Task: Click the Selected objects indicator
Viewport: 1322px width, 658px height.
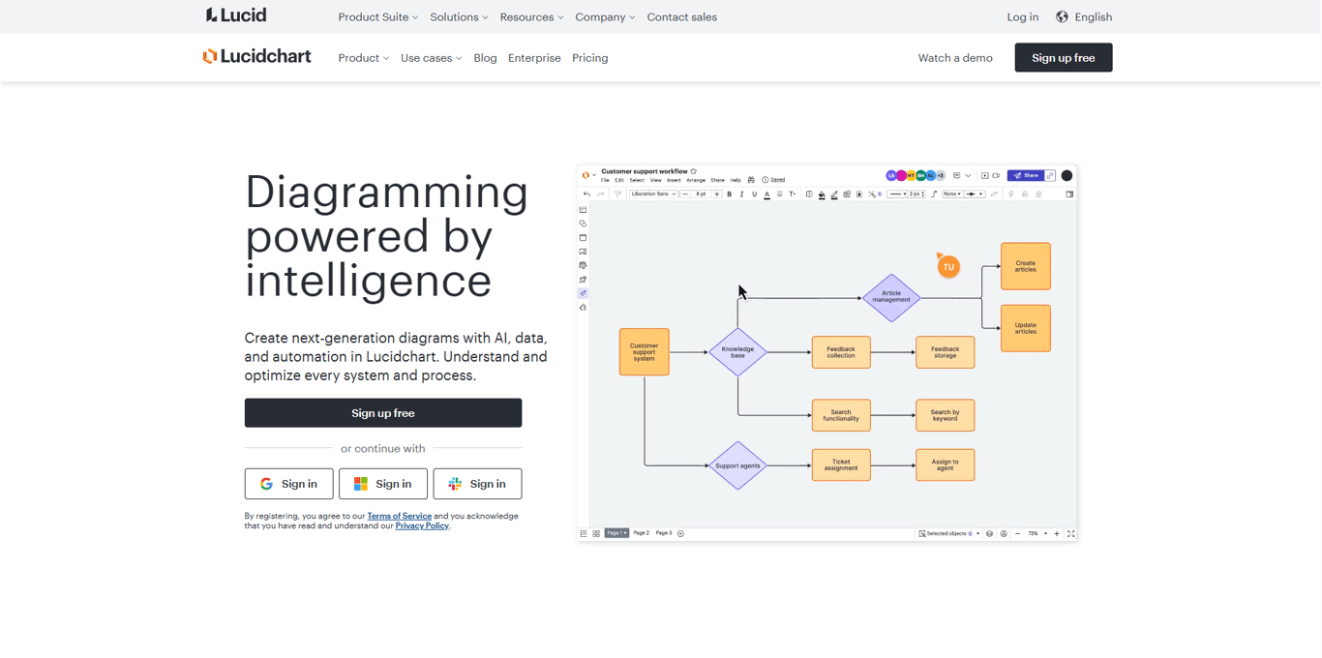Action: (x=948, y=534)
